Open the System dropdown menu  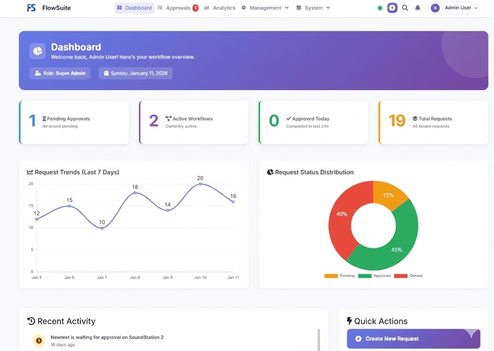[313, 7]
